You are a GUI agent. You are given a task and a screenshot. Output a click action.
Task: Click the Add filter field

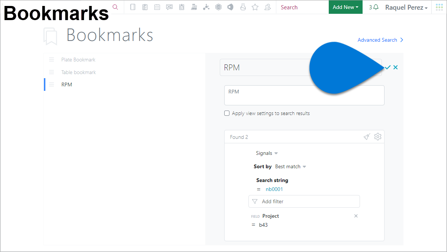tap(304, 201)
